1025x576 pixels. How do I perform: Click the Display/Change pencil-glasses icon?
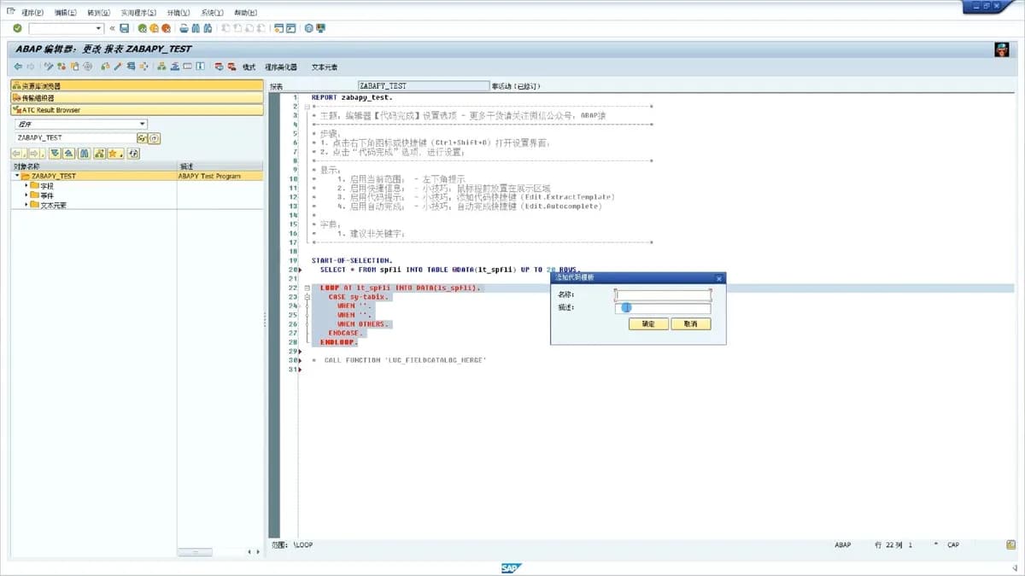49,67
